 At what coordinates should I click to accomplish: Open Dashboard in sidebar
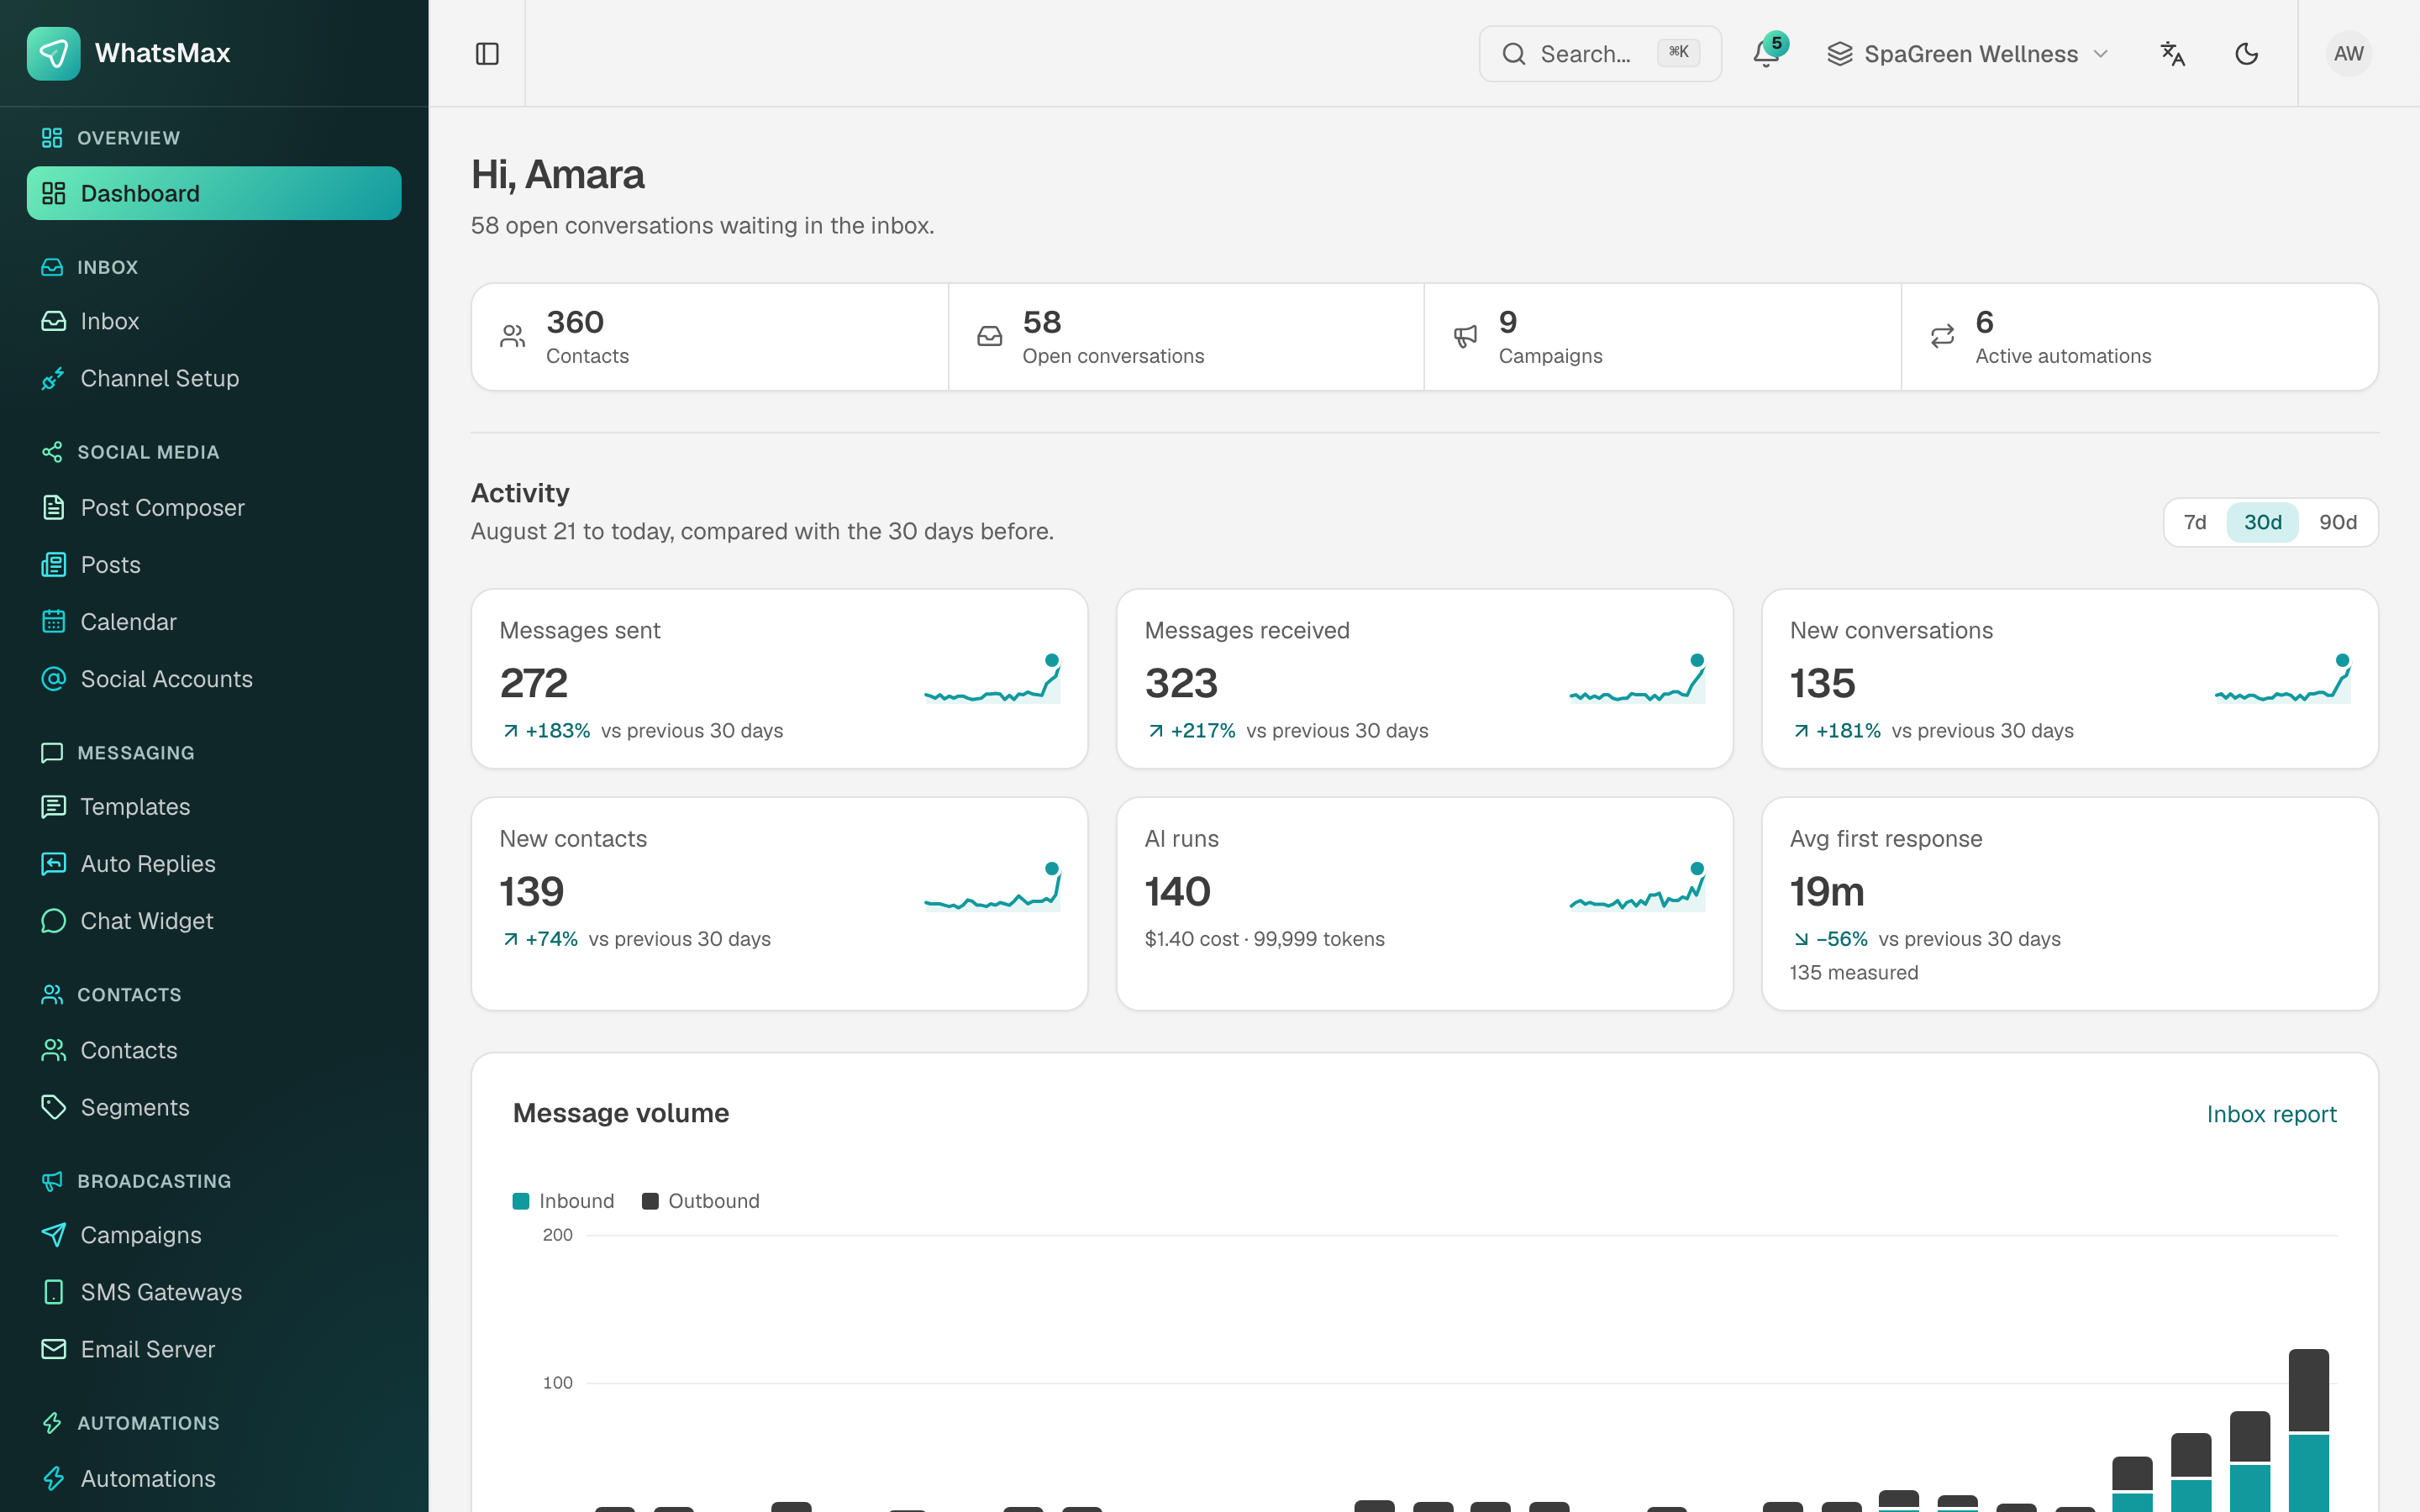coord(214,193)
